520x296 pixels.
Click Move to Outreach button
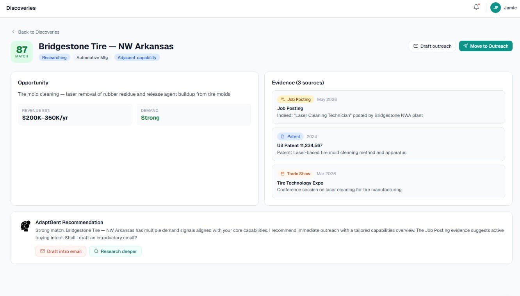486,46
